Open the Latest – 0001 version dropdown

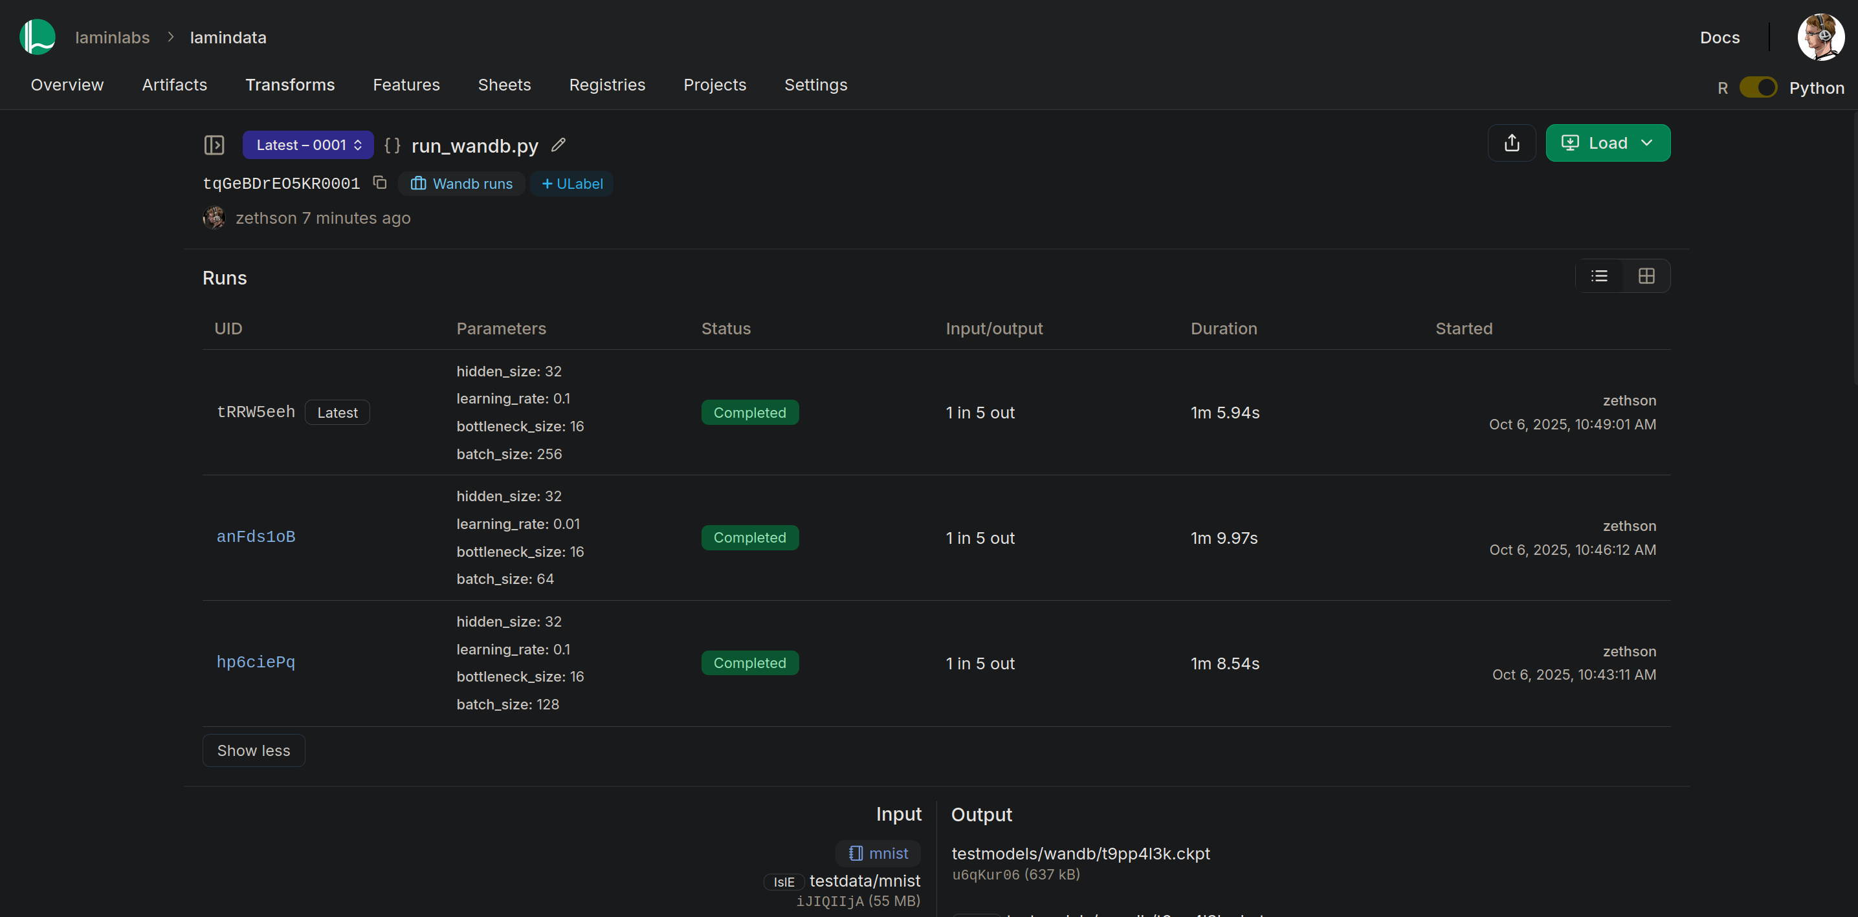click(x=308, y=145)
